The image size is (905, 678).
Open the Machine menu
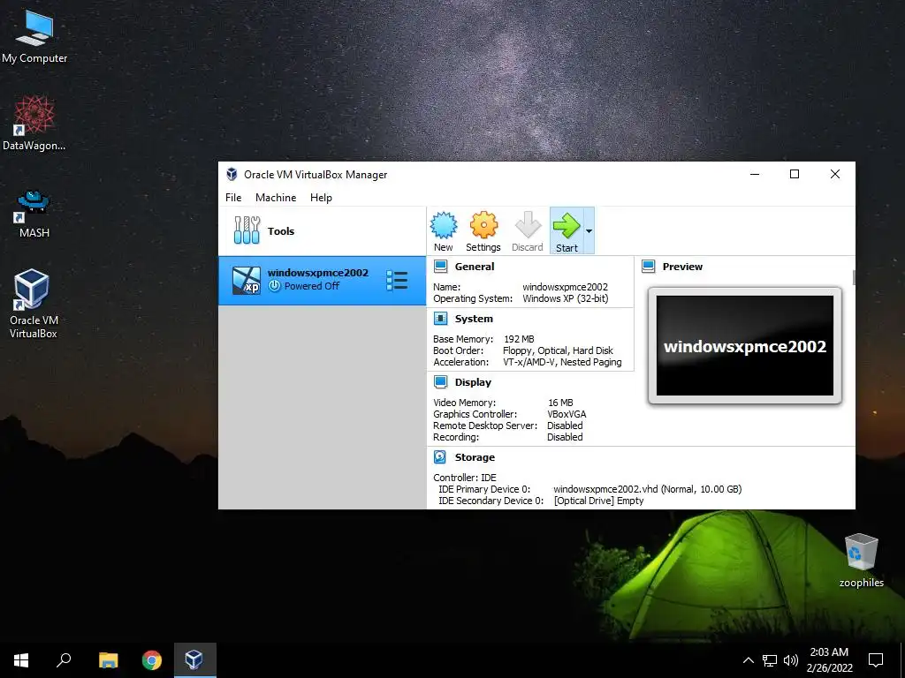(276, 197)
